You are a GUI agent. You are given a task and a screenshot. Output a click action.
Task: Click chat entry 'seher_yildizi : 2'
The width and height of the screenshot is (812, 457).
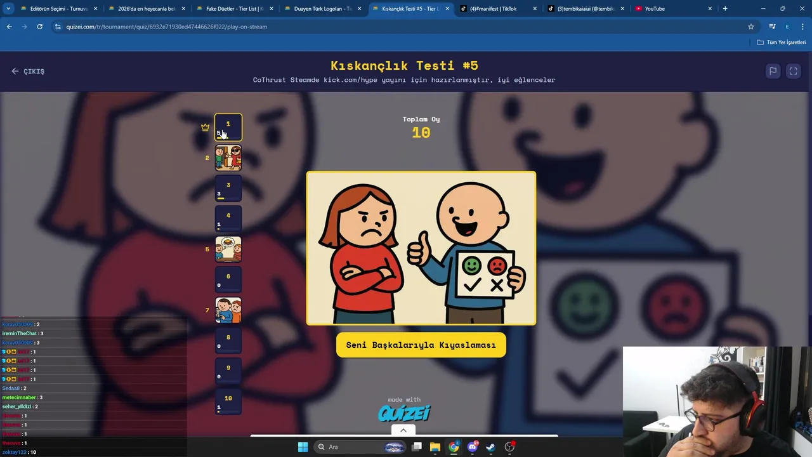pyautogui.click(x=20, y=406)
